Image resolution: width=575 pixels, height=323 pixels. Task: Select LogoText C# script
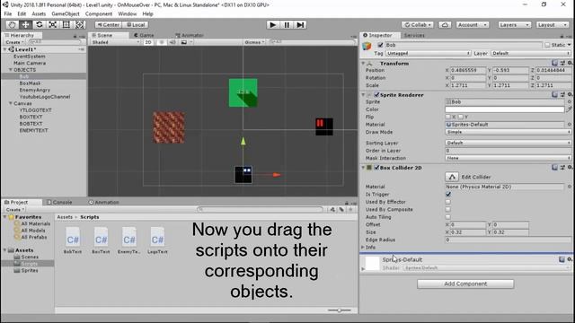coord(157,240)
